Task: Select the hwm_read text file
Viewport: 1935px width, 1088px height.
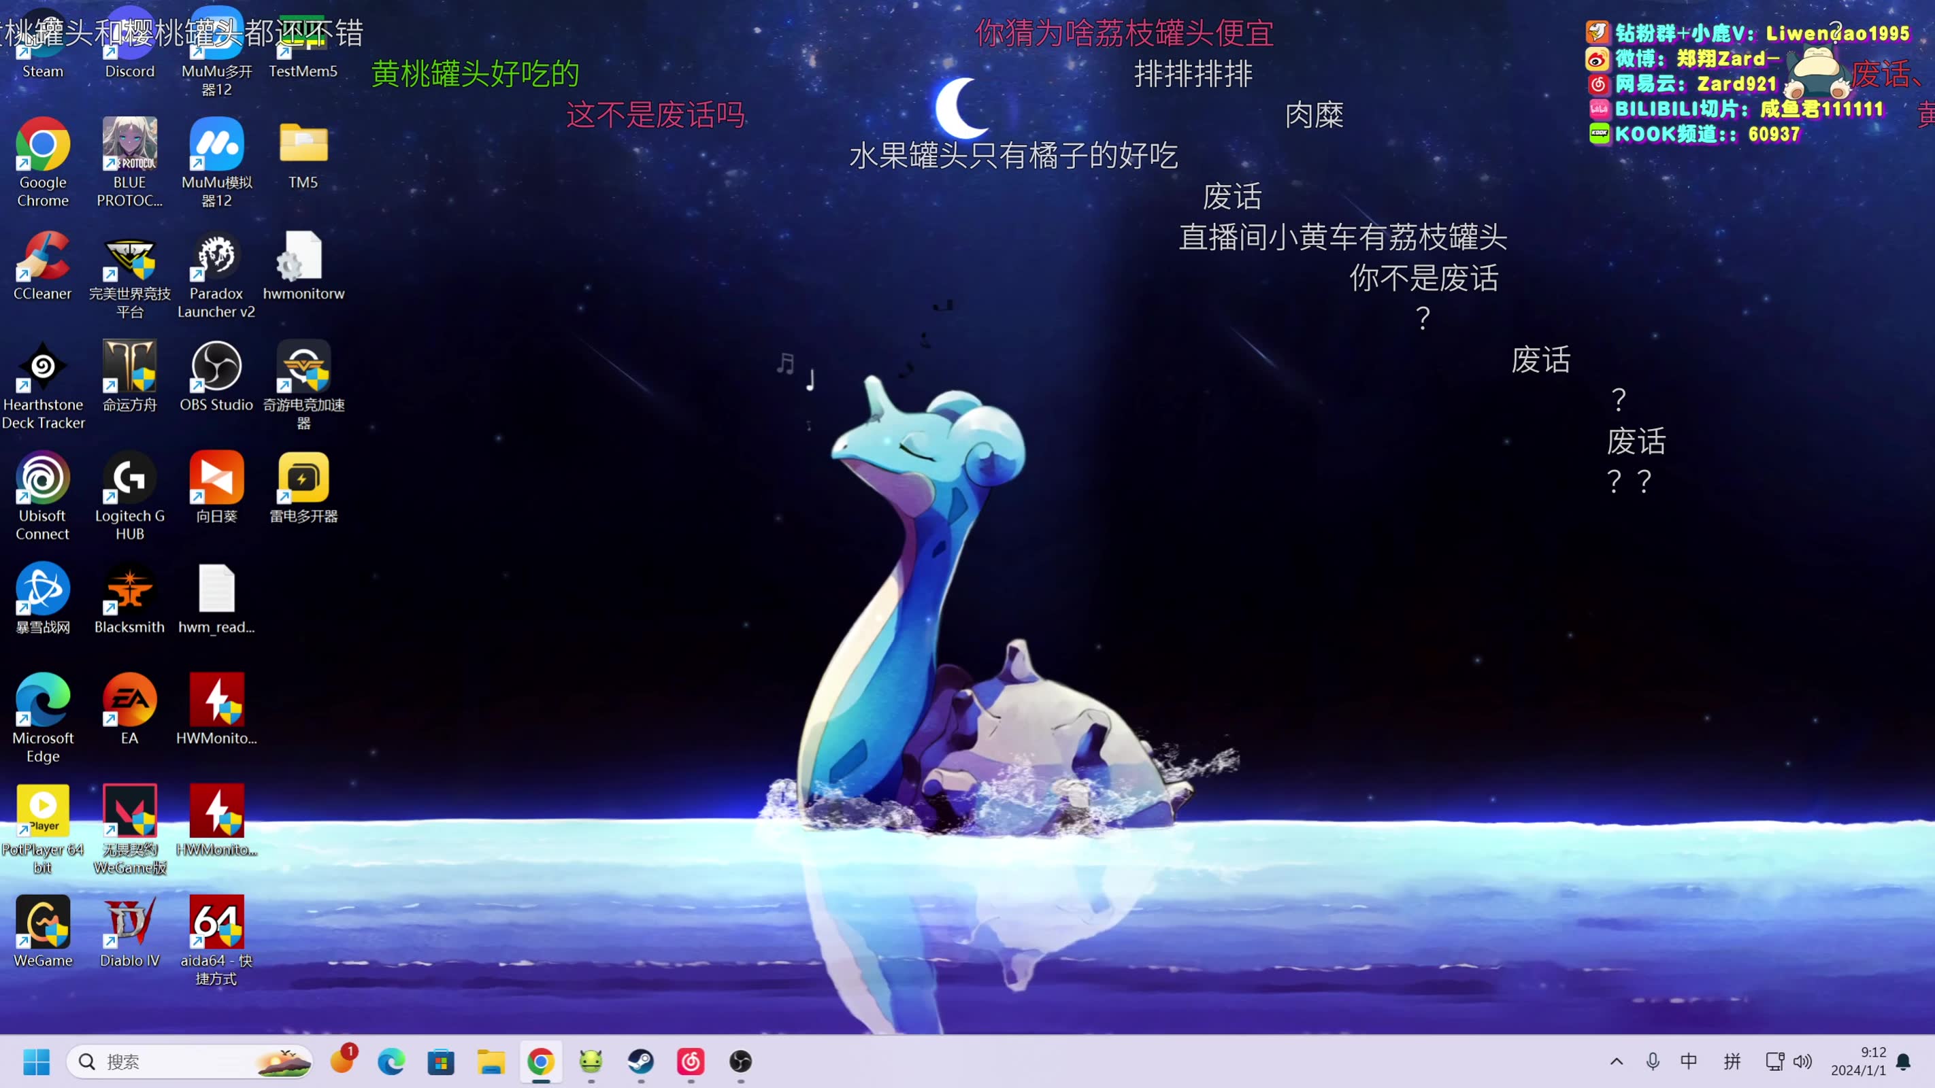Action: 216,599
